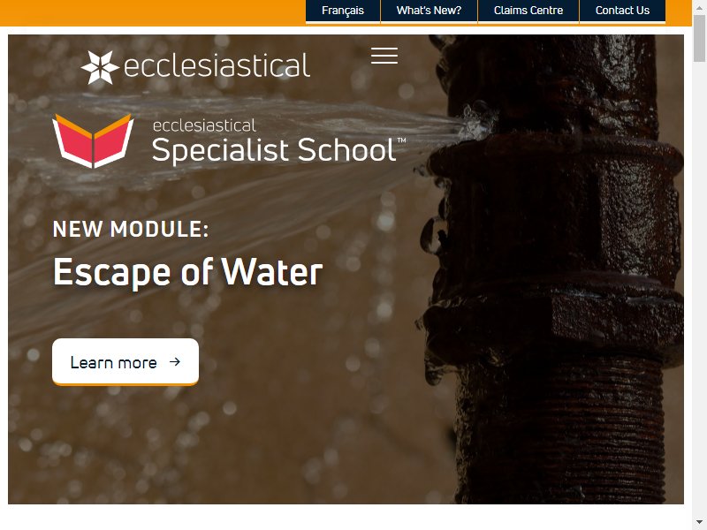Switch language to Français
707x530 pixels.
pyautogui.click(x=343, y=11)
